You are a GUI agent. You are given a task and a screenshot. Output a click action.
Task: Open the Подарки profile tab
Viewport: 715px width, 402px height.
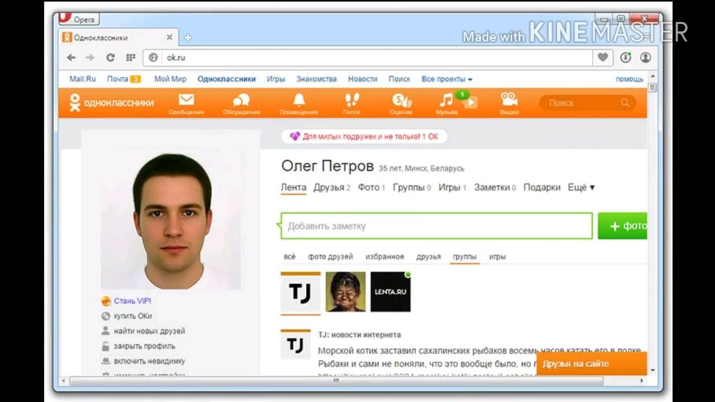click(542, 188)
